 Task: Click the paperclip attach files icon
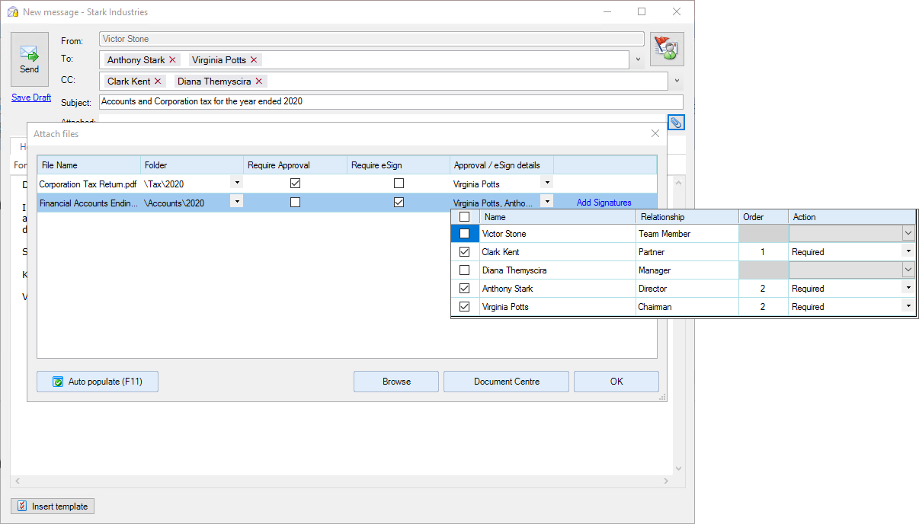pos(676,122)
